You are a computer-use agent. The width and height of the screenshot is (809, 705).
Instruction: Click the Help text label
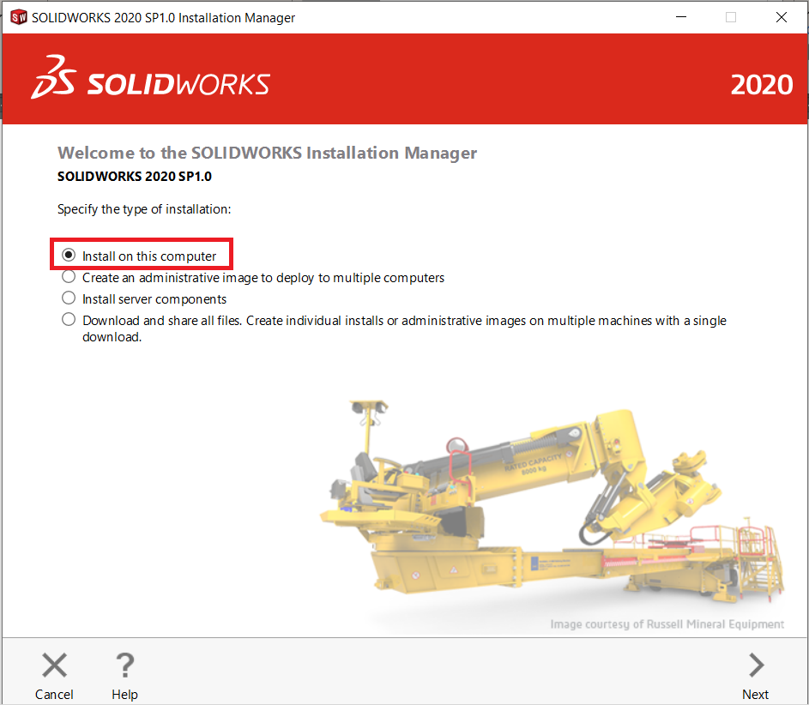125,694
